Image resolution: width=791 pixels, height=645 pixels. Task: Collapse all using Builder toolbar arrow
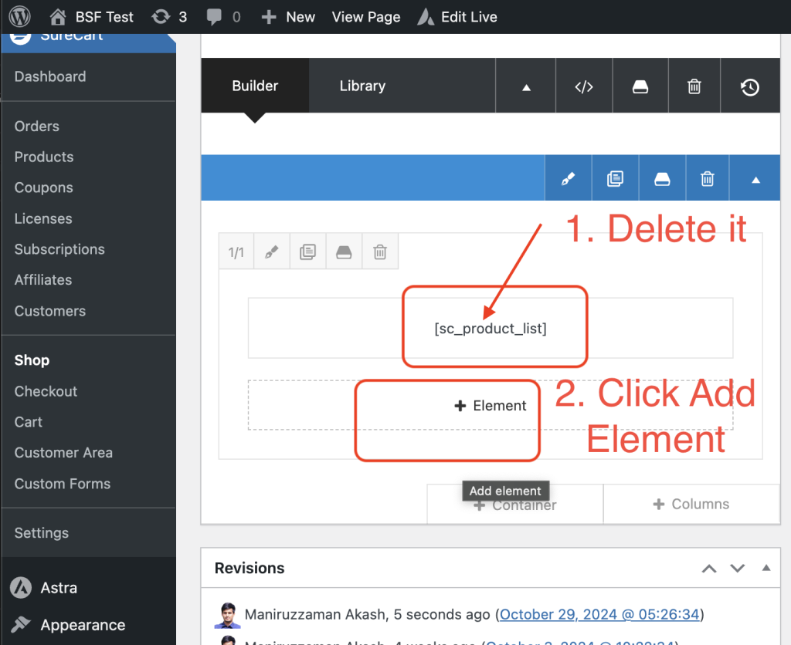526,87
